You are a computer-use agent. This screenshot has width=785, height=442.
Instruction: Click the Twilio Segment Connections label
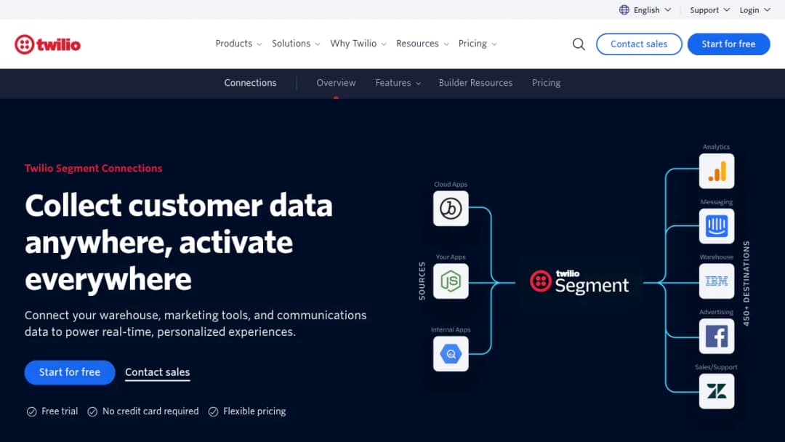[93, 169]
